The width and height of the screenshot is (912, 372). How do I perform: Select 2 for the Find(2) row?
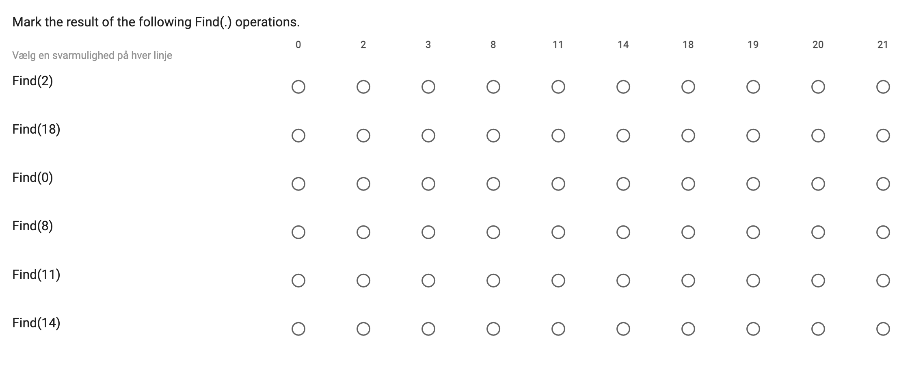363,87
